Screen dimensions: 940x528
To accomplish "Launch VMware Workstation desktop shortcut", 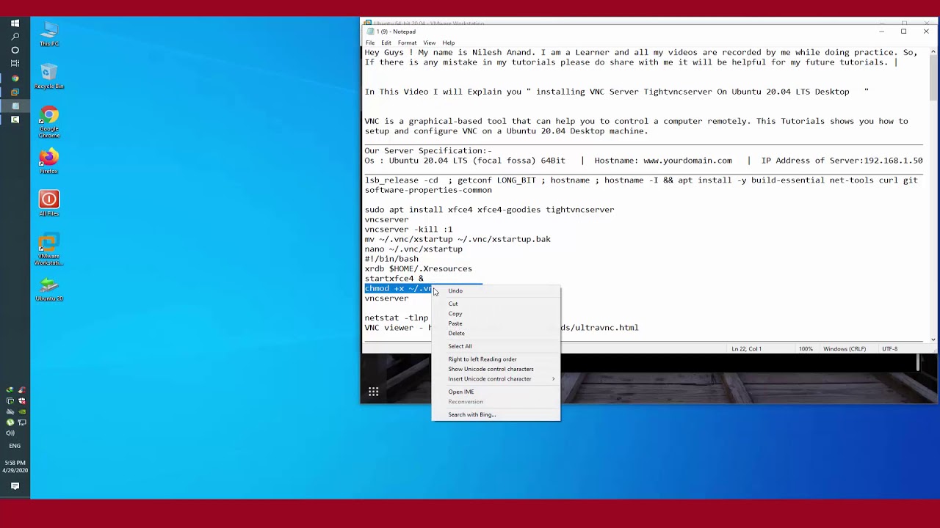I will tap(49, 250).
